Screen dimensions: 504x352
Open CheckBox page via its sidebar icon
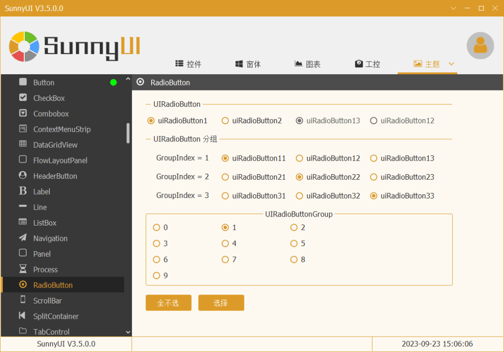(x=23, y=98)
